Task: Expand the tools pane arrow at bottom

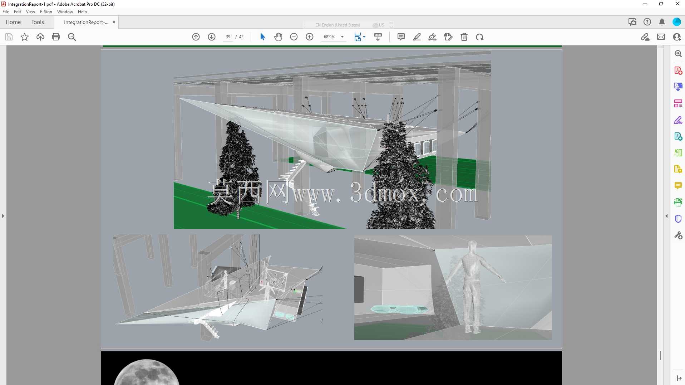Action: click(679, 378)
